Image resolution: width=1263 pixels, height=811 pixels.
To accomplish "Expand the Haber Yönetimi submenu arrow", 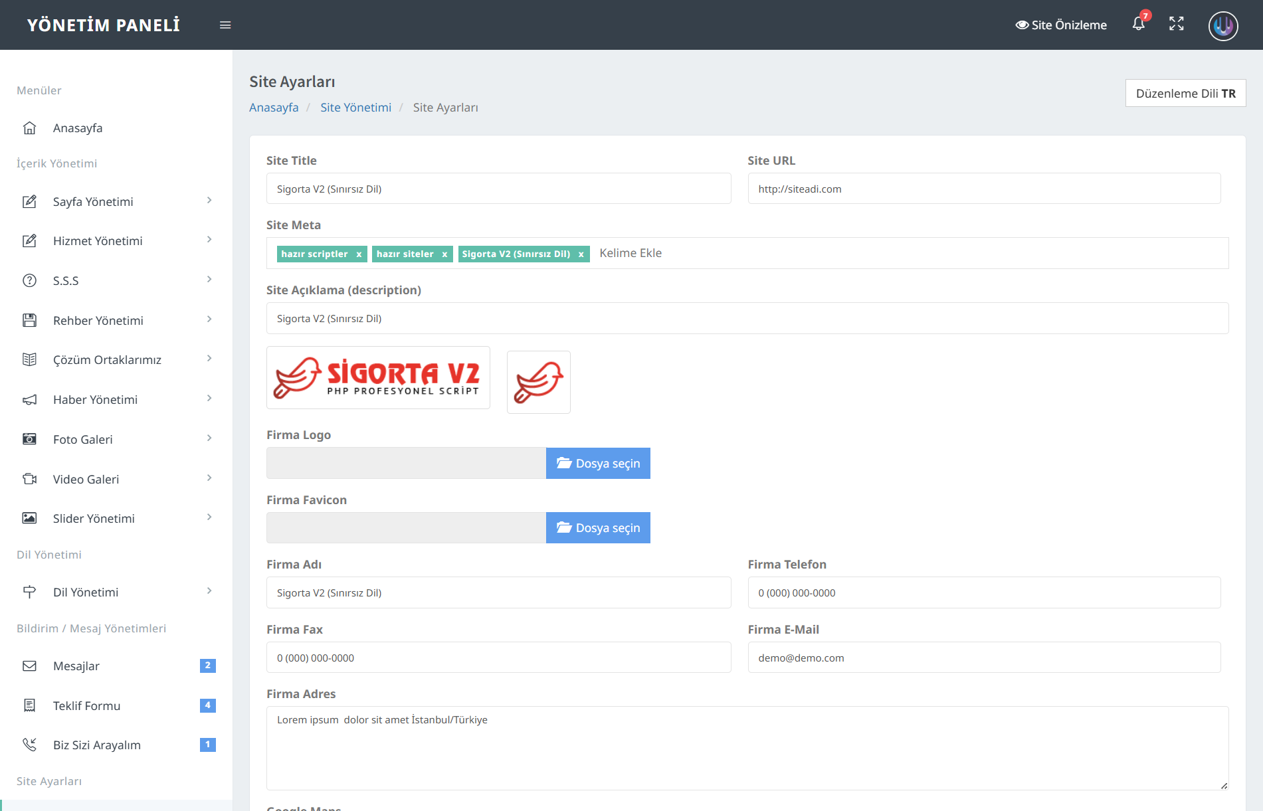I will click(x=209, y=399).
